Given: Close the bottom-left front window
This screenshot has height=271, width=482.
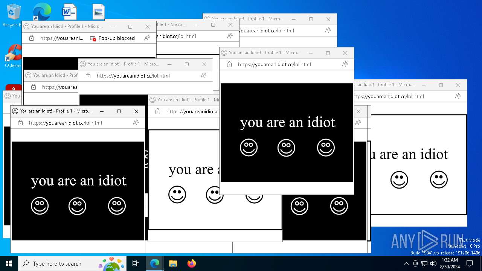Looking at the screenshot, I should coord(136,111).
